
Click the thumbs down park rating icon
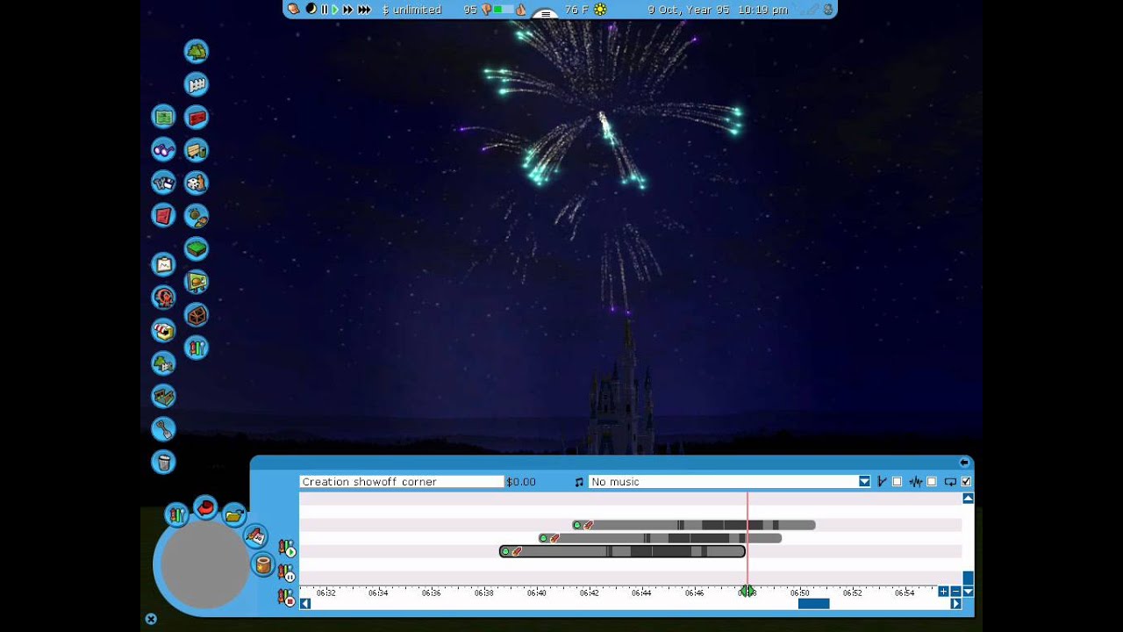point(487,10)
